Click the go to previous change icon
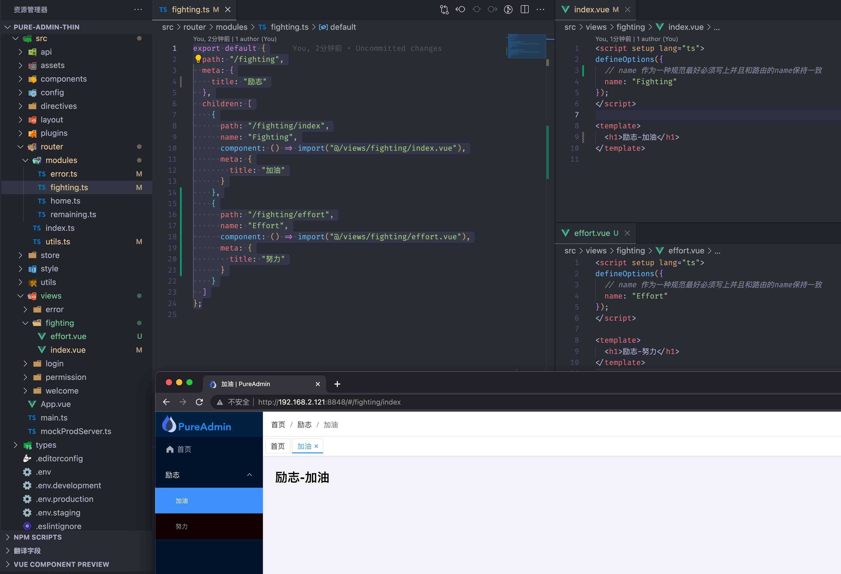 460,9
